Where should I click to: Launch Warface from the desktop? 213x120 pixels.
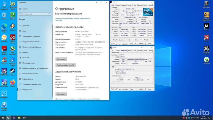tap(206, 27)
